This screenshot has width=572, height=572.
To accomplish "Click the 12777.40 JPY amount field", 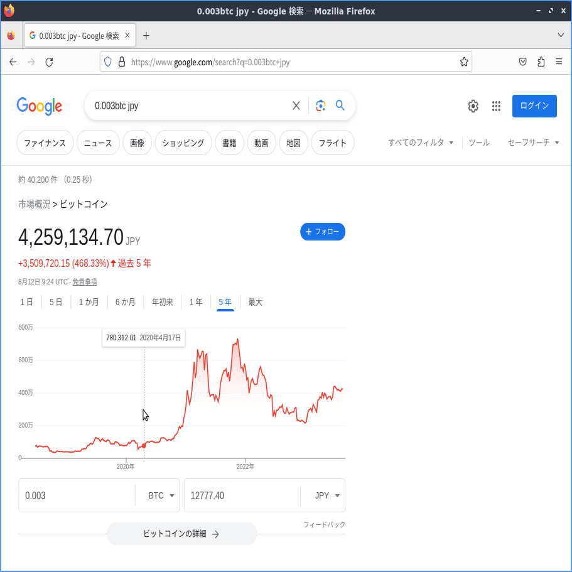I will 242,495.
